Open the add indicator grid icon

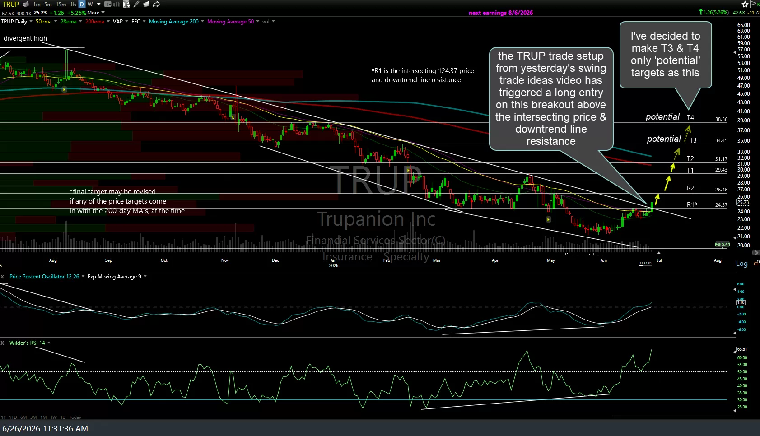pyautogui.click(x=126, y=4)
